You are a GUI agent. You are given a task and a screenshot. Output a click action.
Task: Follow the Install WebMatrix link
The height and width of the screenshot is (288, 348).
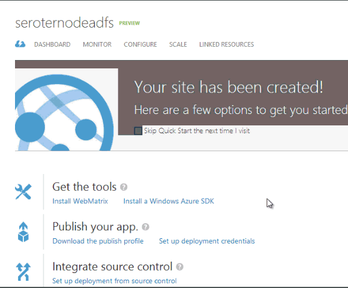click(x=80, y=201)
